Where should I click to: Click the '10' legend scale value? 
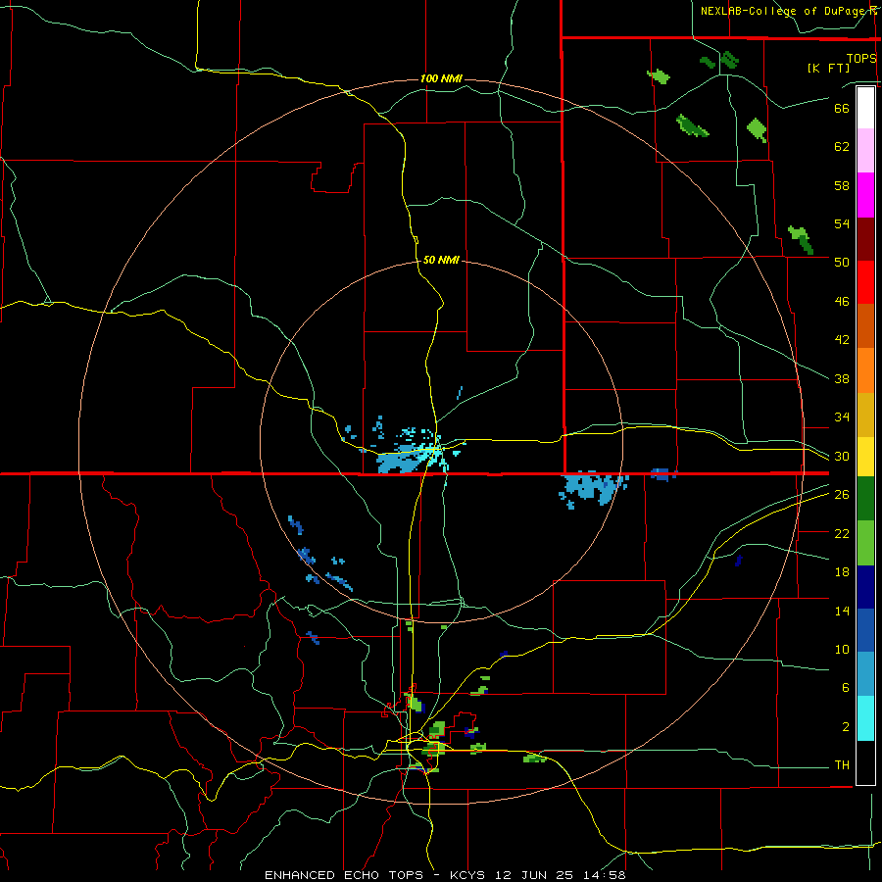(x=842, y=649)
